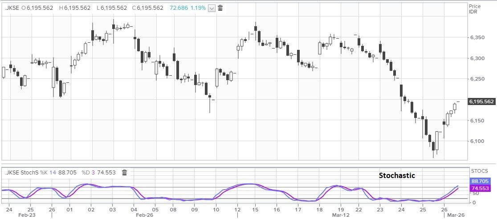Click the 1.19% percent change value
497x219 pixels.
198,8
